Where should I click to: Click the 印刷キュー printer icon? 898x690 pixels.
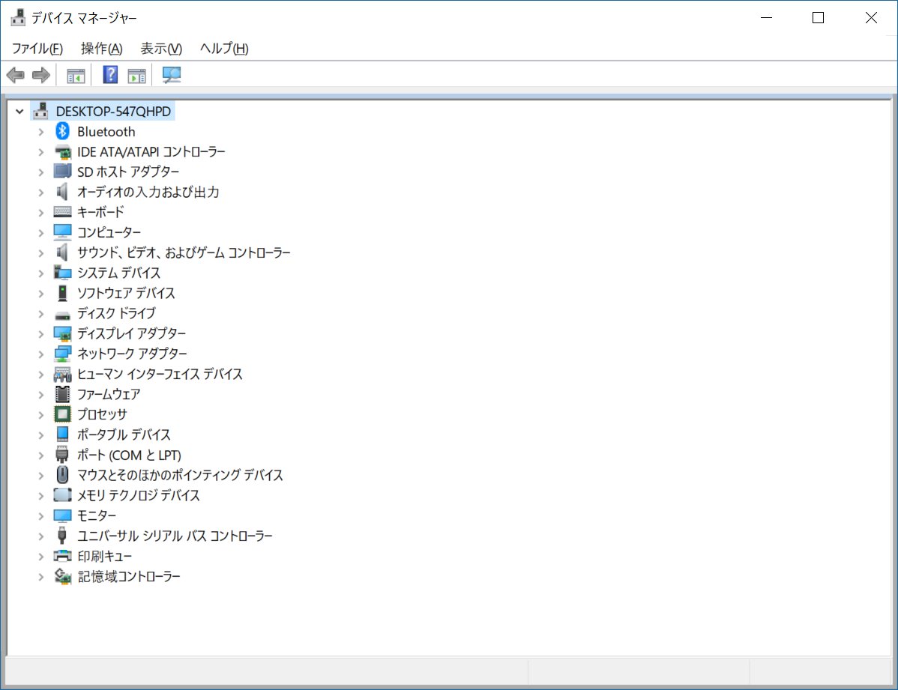(62, 555)
